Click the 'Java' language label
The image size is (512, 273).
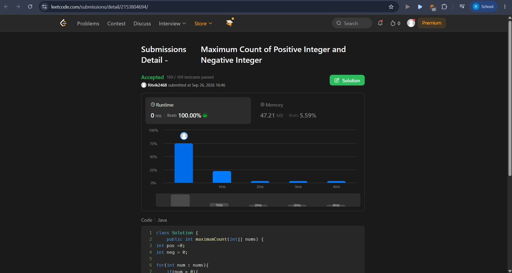point(162,220)
